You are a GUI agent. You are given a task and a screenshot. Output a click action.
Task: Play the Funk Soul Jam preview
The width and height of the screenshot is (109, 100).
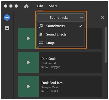click(x=28, y=86)
